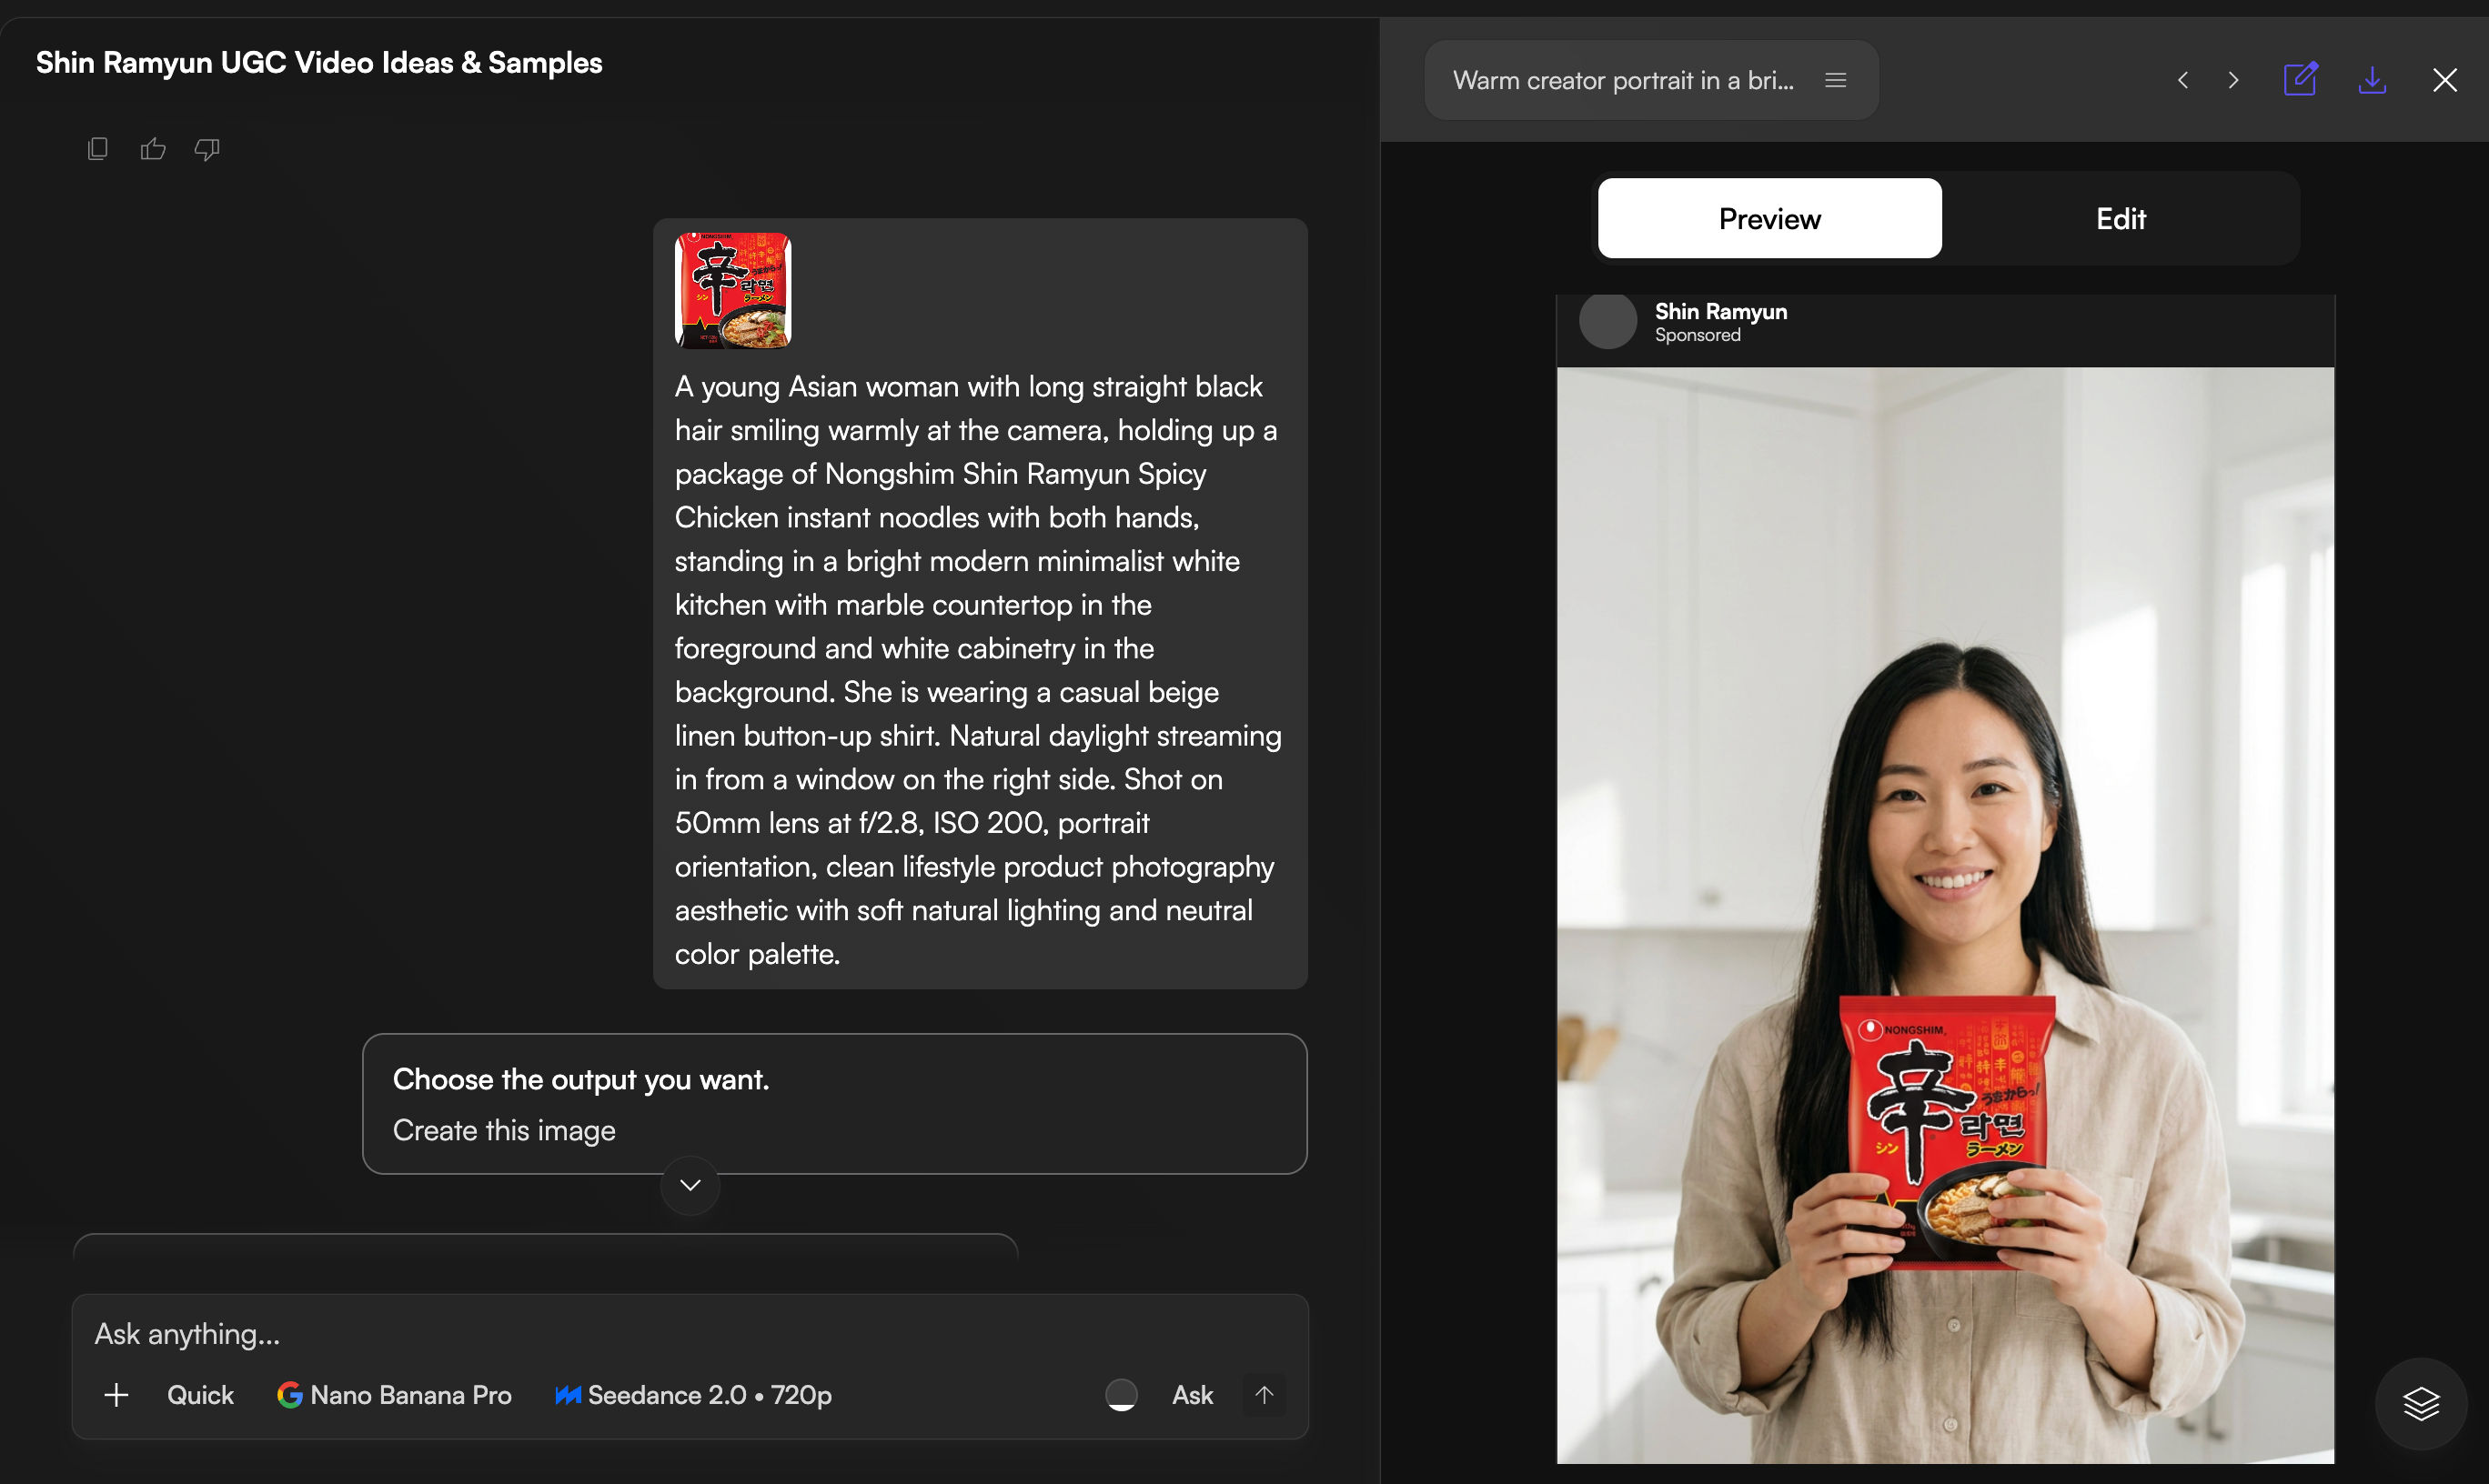2489x1484 pixels.
Task: Add an attachment with the plus icon
Action: pos(116,1395)
